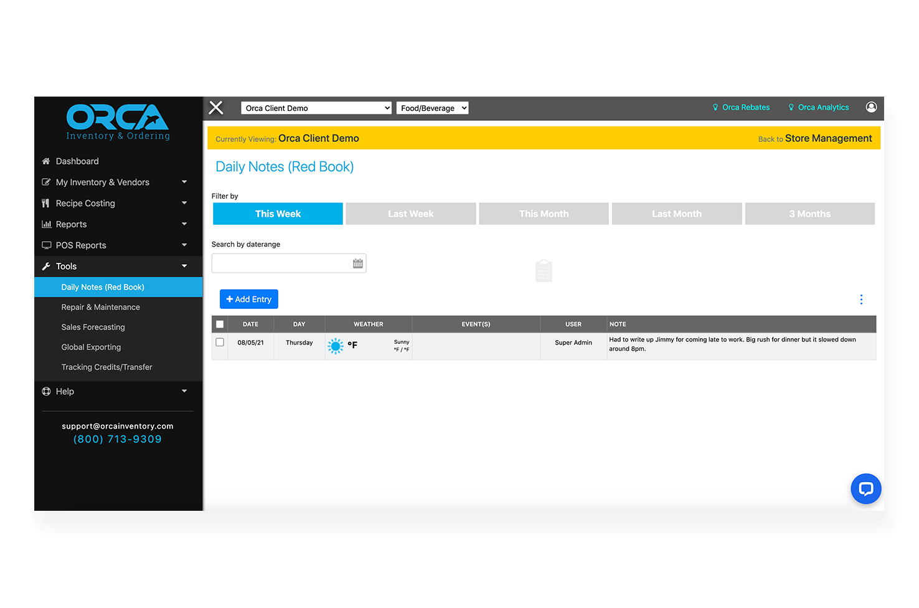Viewport: 919px width, 608px height.
Task: Click the Dashboard home icon
Action: [x=46, y=161]
